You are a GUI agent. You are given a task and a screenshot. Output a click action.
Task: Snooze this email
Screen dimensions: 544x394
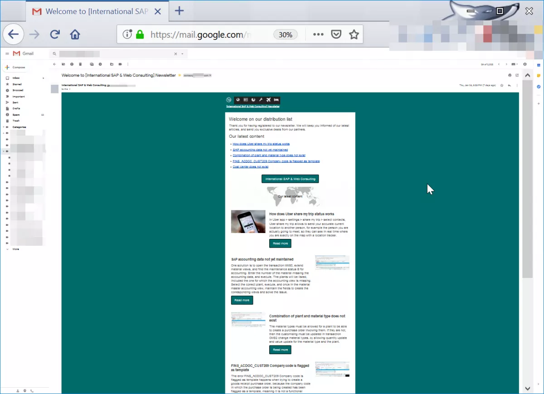click(100, 64)
